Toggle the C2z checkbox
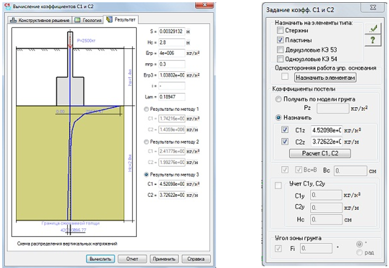This screenshot has width=389, height=268. click(285, 142)
